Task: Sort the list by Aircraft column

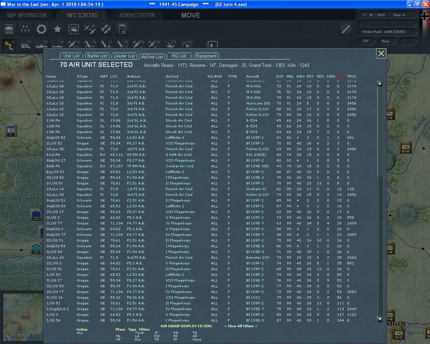Action: [253, 77]
